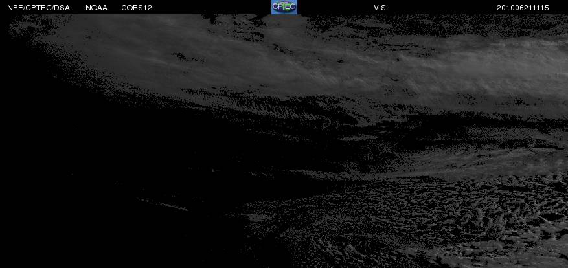Click the NOAA label
The image size is (568, 268).
(97, 8)
